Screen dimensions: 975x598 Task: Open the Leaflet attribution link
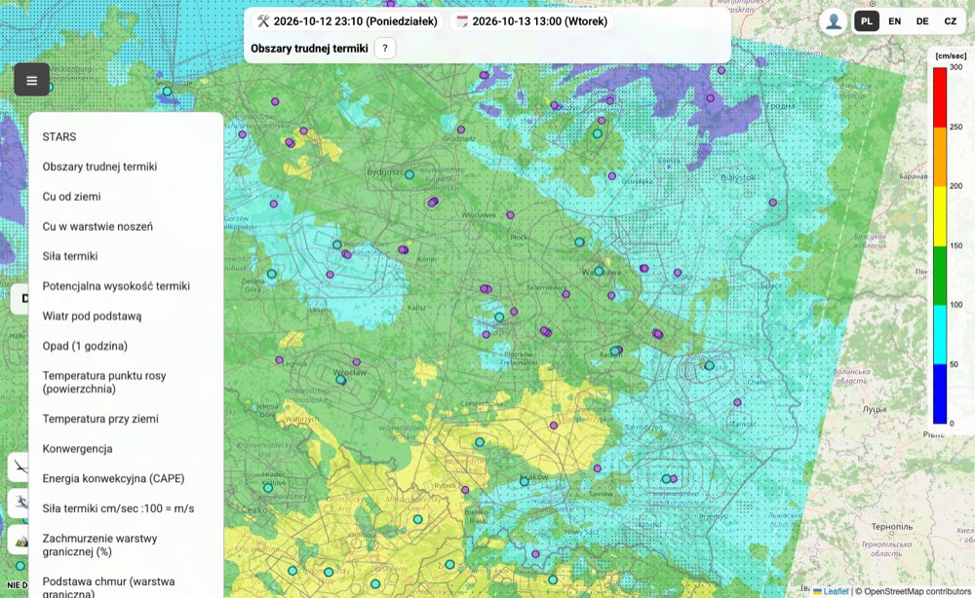coord(832,591)
